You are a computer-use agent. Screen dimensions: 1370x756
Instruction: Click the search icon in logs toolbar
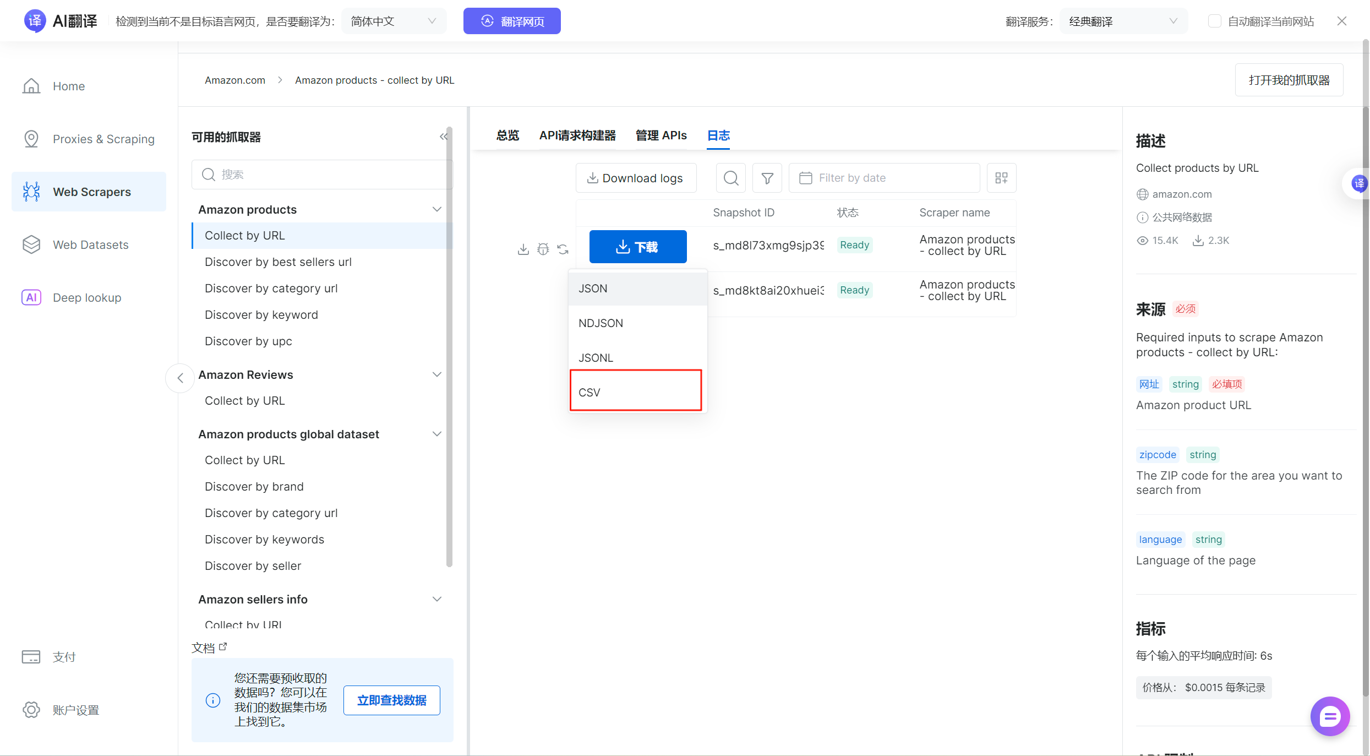(x=731, y=178)
